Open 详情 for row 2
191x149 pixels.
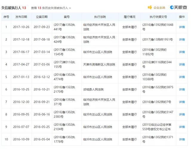tap(182, 40)
